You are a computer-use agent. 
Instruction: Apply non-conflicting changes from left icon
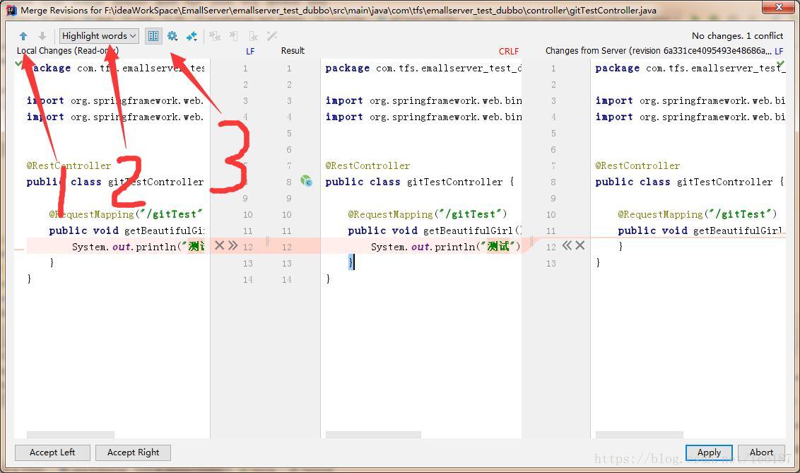234,36
